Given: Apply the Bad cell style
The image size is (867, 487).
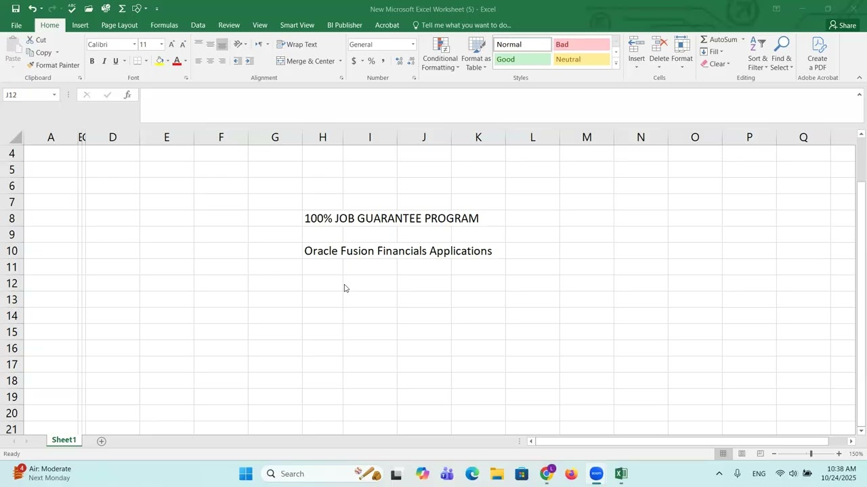Looking at the screenshot, I should [x=581, y=45].
